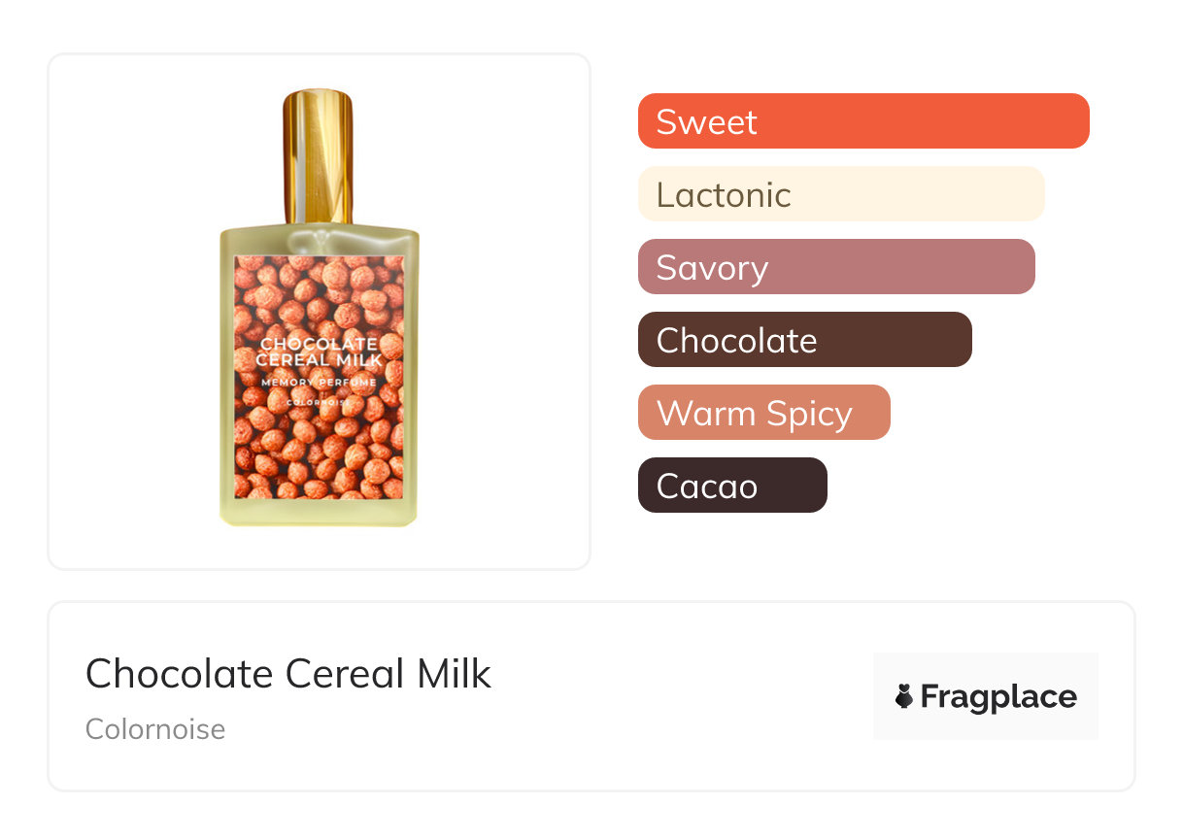This screenshot has width=1183, height=839.
Task: Click the 'MEMORY PERFUME' text on bottle label
Action: point(319,383)
